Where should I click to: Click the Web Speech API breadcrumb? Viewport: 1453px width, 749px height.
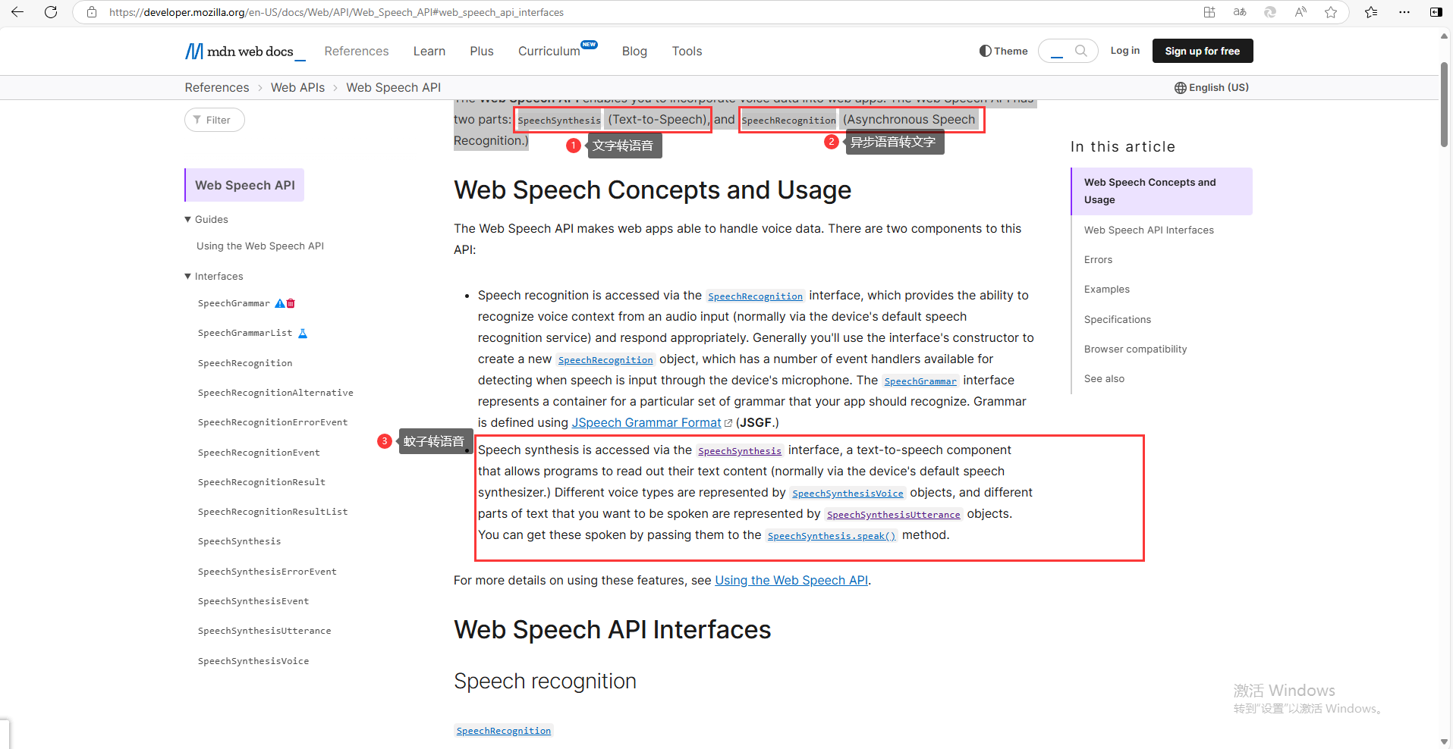394,87
